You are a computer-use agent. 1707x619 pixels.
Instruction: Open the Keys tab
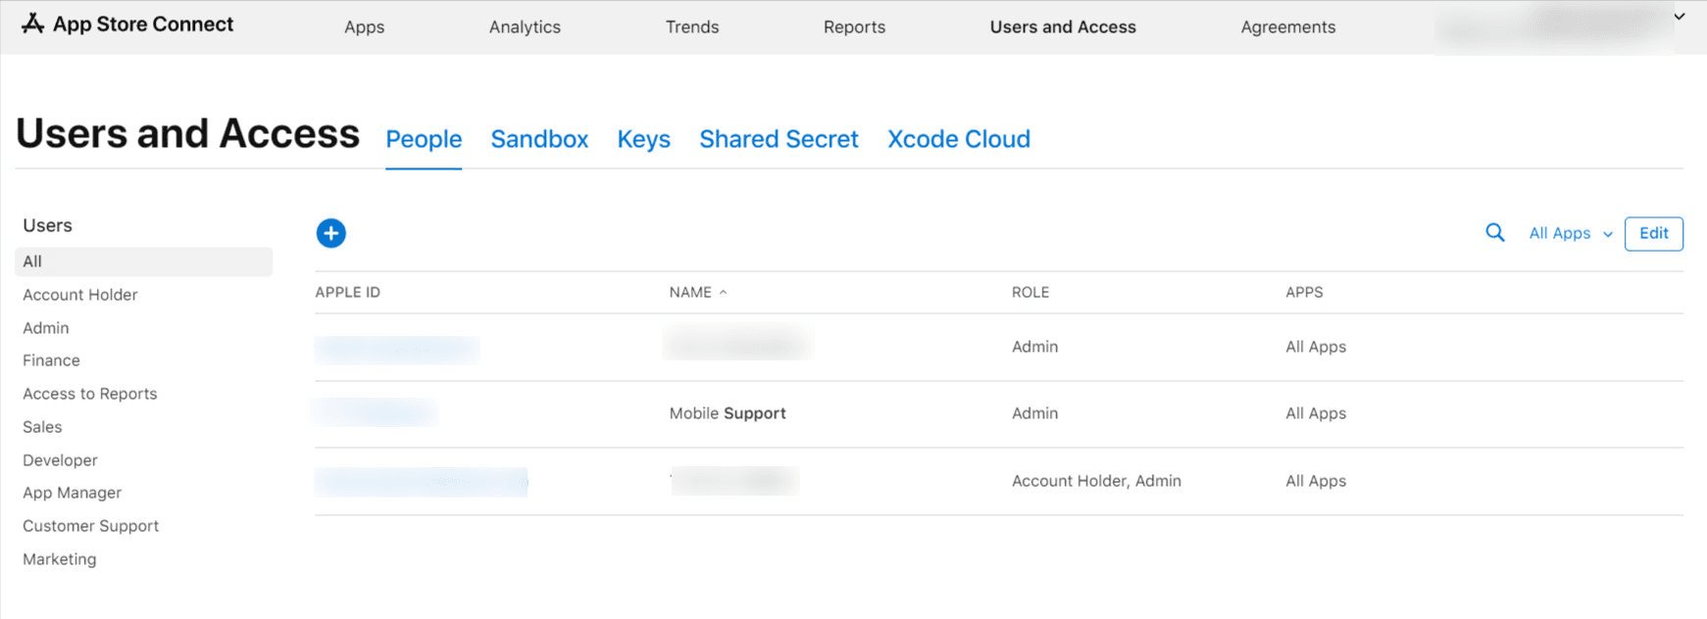643,139
